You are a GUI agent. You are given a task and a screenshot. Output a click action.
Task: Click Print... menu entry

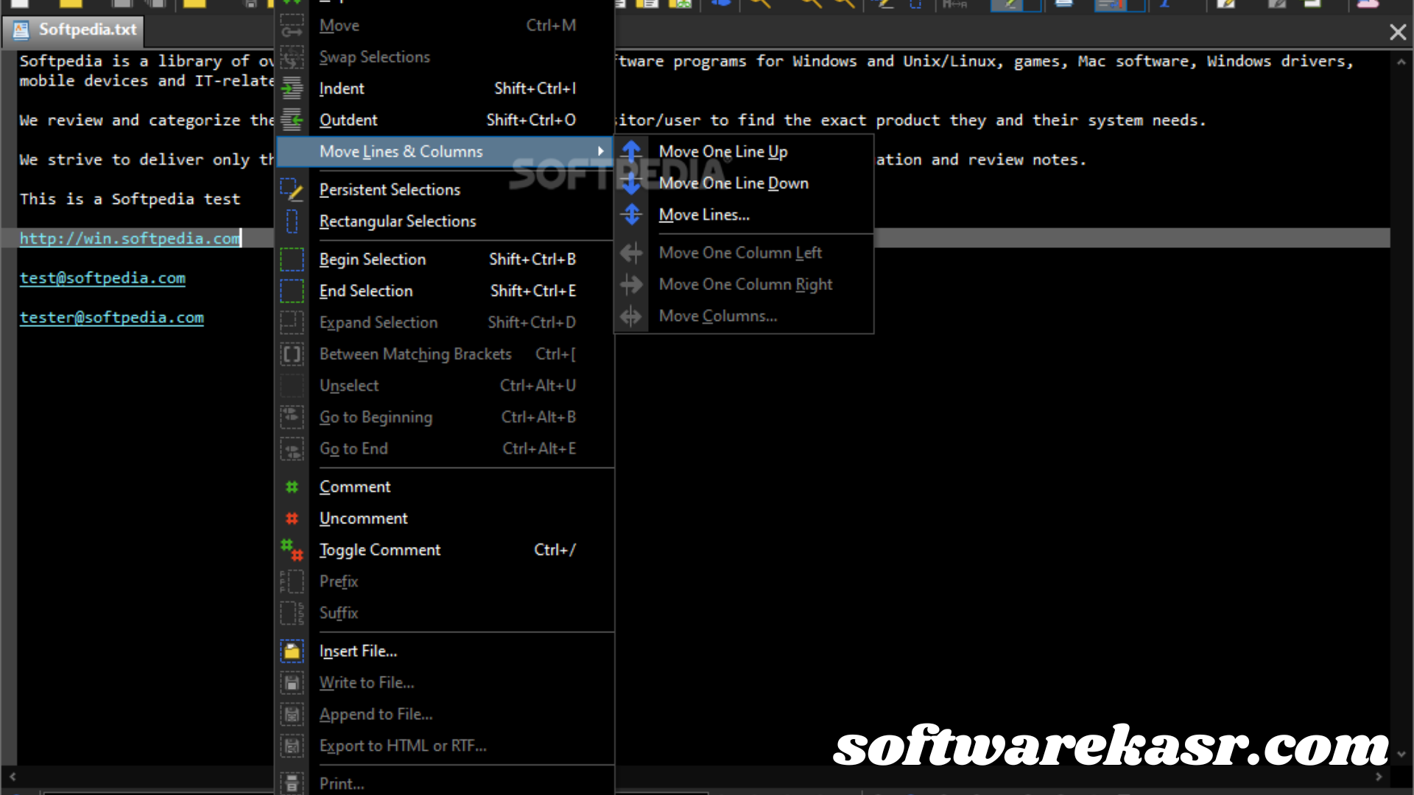445,784
